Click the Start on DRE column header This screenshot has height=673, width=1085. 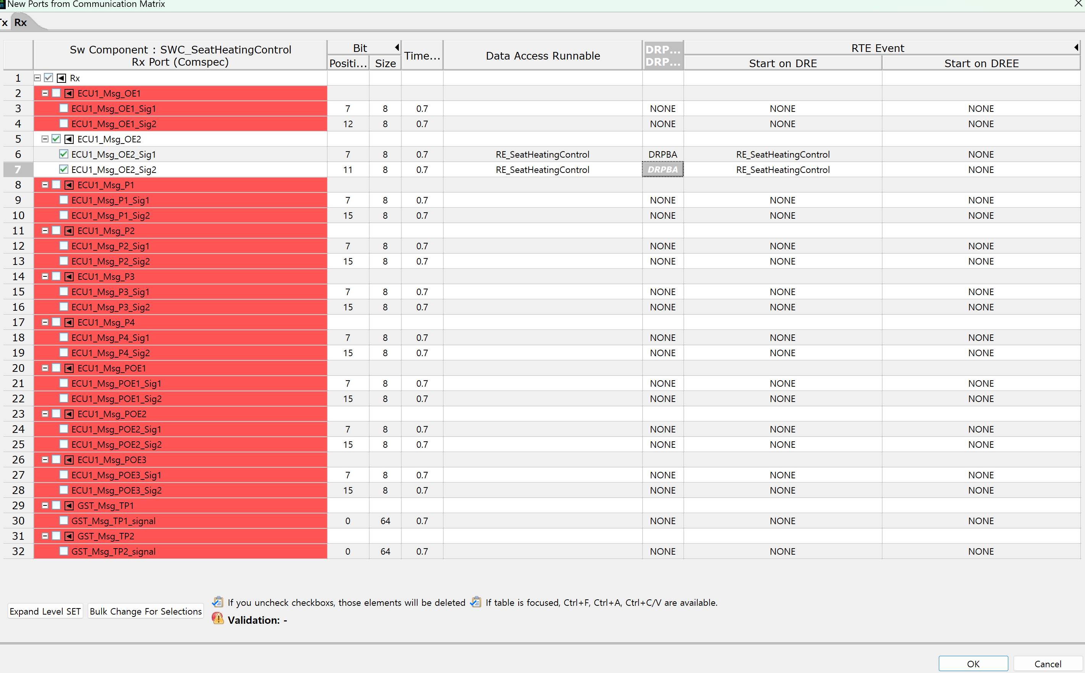pos(783,63)
